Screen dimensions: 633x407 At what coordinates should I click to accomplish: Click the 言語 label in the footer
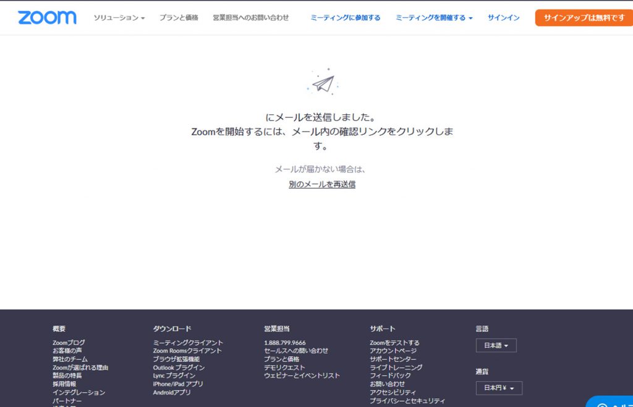pos(482,329)
